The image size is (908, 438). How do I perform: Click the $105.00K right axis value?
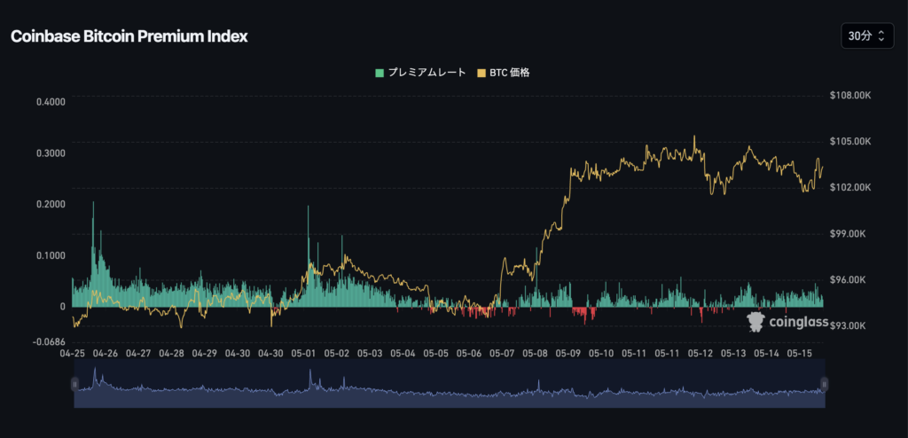(850, 141)
